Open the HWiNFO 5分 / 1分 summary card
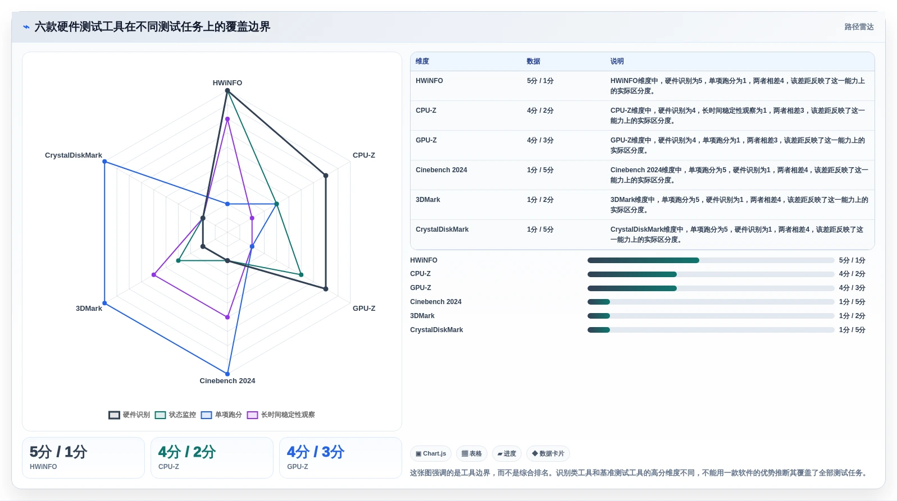This screenshot has width=897, height=501. [83, 458]
